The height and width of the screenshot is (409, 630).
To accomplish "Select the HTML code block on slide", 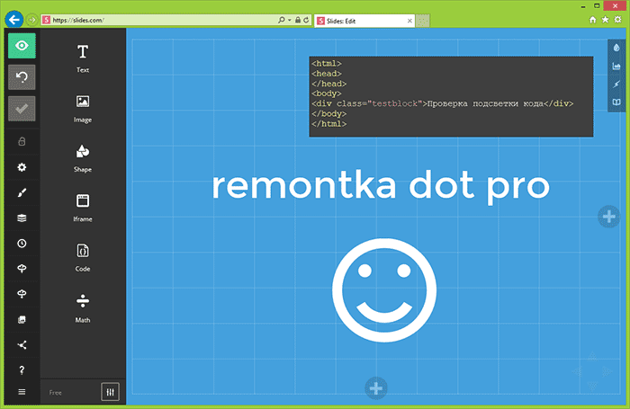I will click(451, 96).
